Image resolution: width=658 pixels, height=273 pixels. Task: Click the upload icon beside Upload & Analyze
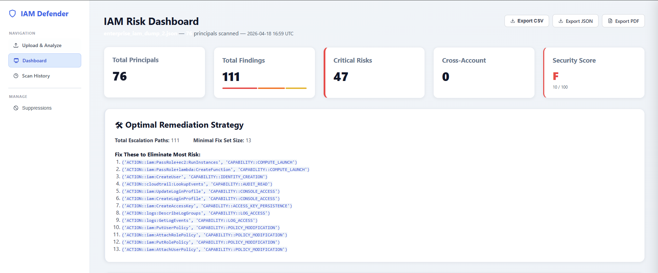coord(16,45)
